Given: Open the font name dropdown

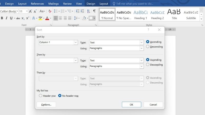Looking at the screenshot, I should [17, 11].
